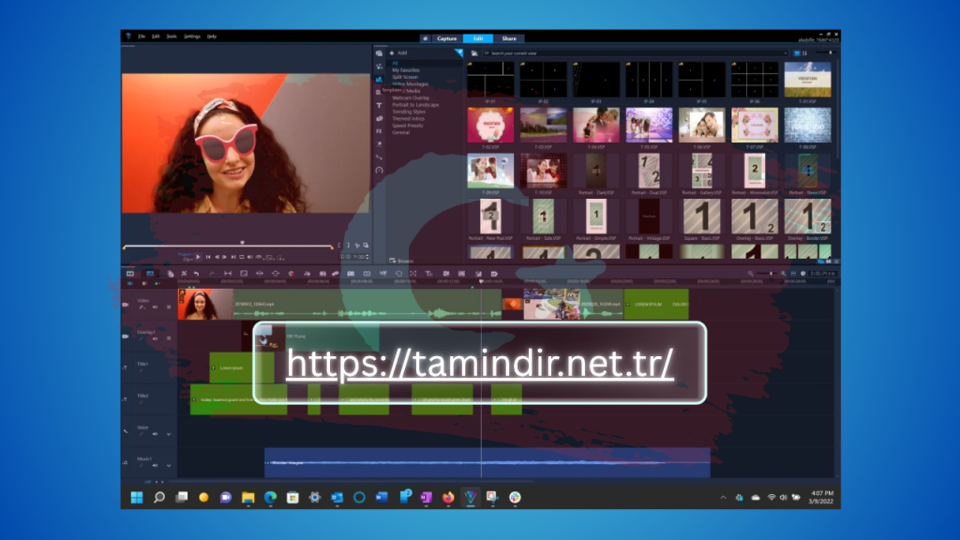This screenshot has width=960, height=540.
Task: Open the Transitions library icon
Action: click(379, 93)
